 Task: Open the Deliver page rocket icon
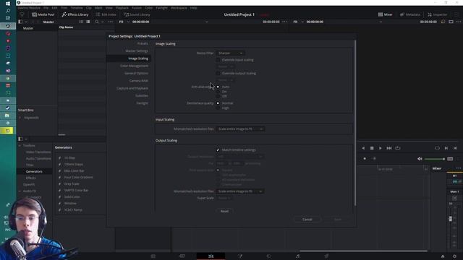(326, 256)
